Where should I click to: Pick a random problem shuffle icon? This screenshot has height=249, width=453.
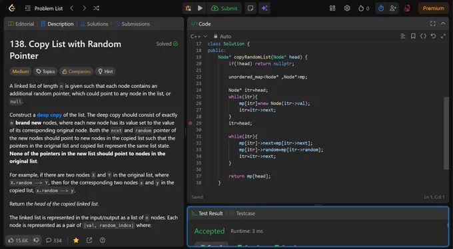[x=96, y=9]
